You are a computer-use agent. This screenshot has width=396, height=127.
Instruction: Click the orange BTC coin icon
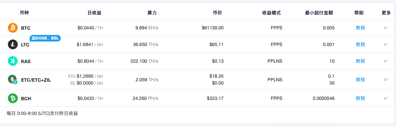pyautogui.click(x=13, y=28)
